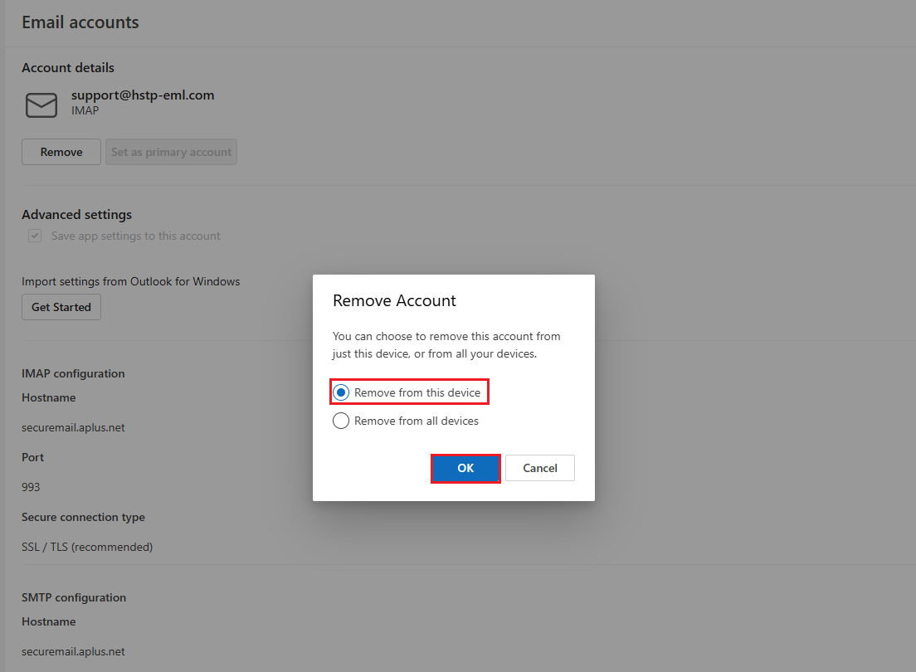The width and height of the screenshot is (916, 672).
Task: Click Get Started to import Outlook settings
Action: tap(61, 307)
